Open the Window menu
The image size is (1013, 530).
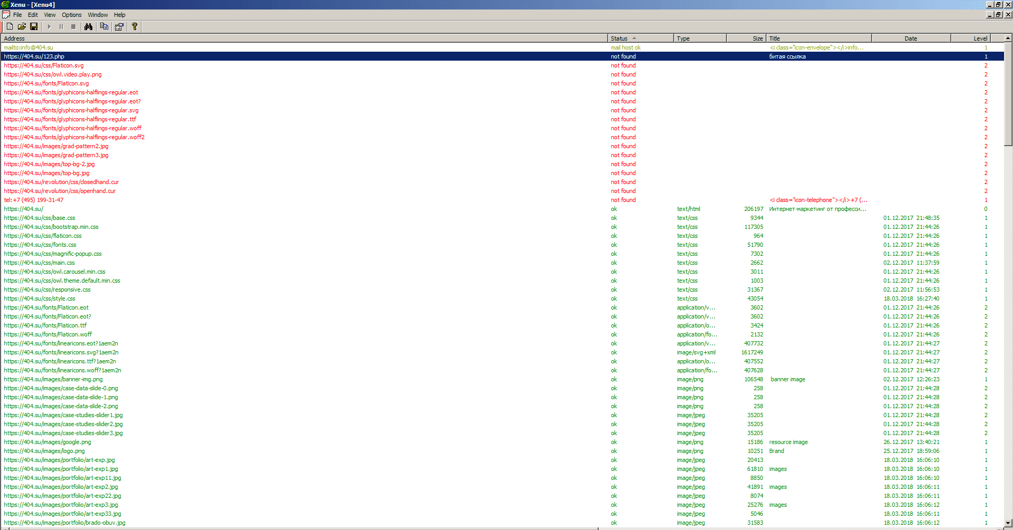(x=98, y=15)
